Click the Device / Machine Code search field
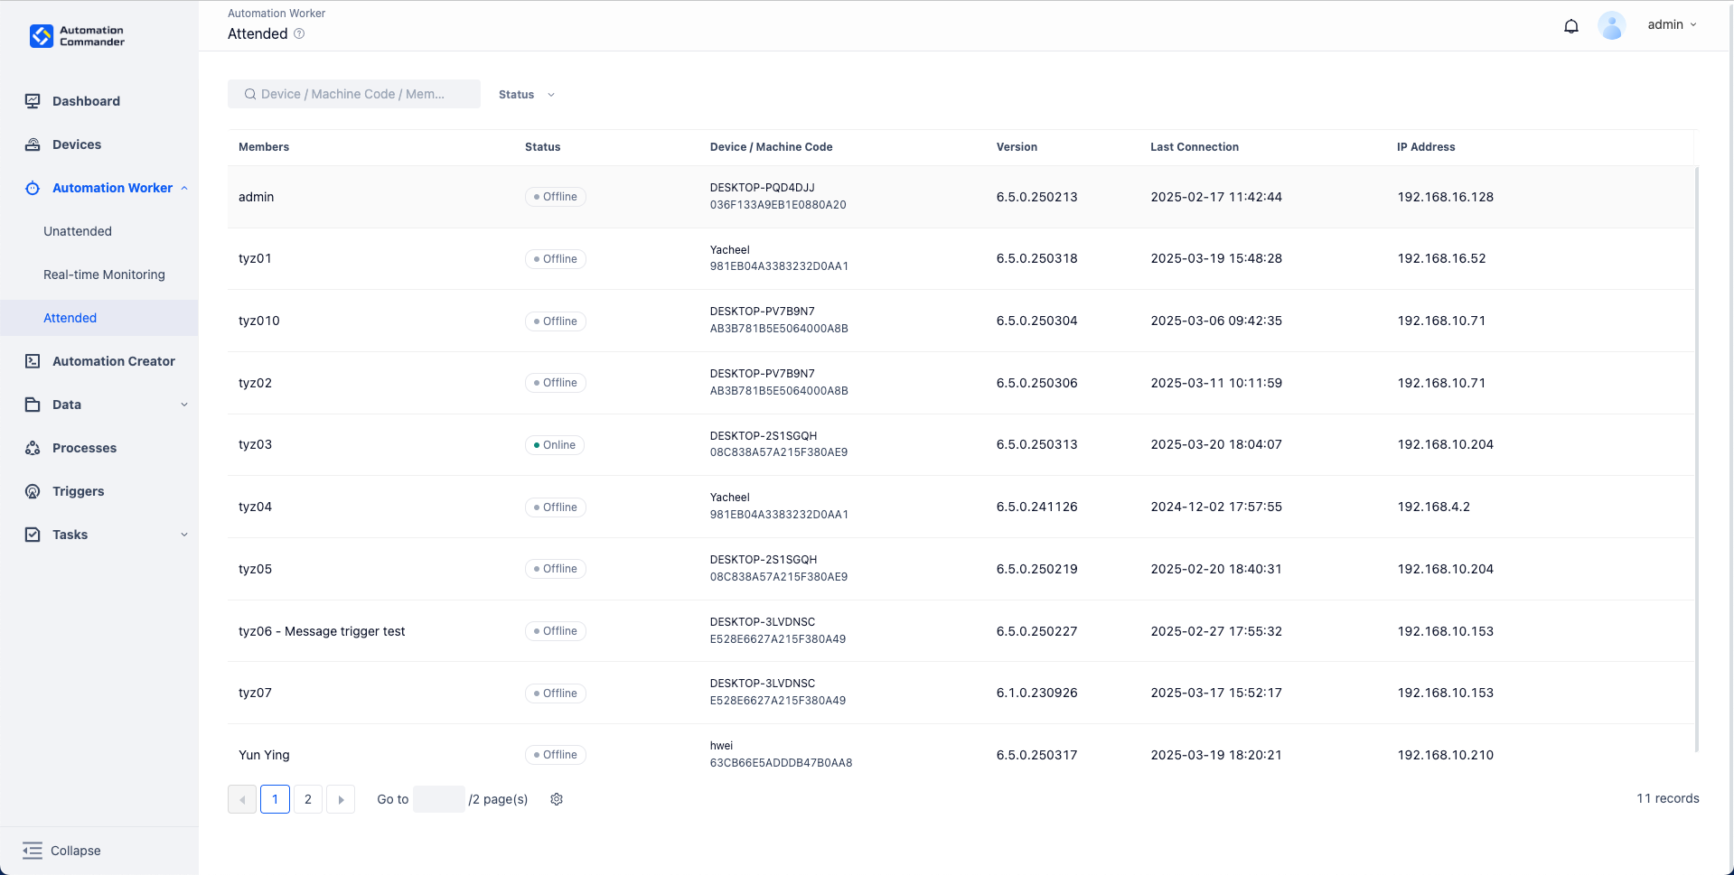The width and height of the screenshot is (1734, 875). pyautogui.click(x=354, y=94)
